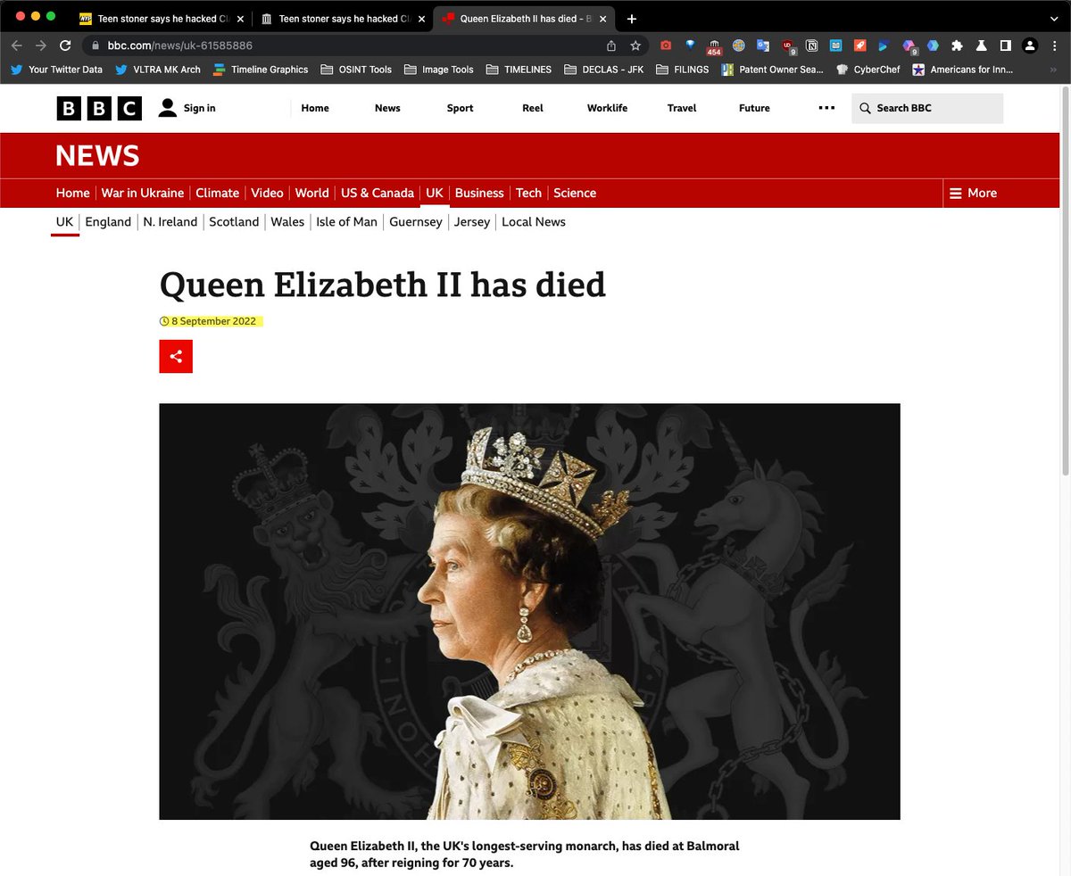Expand the BBC three-dots more menu
Viewport: 1071px width, 876px height.
tap(826, 108)
